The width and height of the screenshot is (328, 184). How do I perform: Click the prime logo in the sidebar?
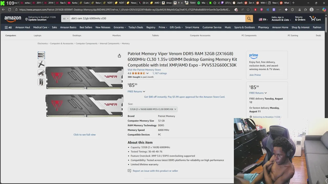pos(254,56)
